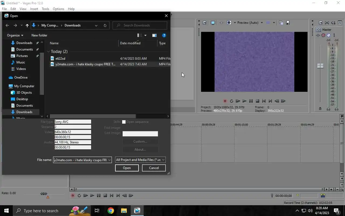Select e622sd file

point(60,58)
